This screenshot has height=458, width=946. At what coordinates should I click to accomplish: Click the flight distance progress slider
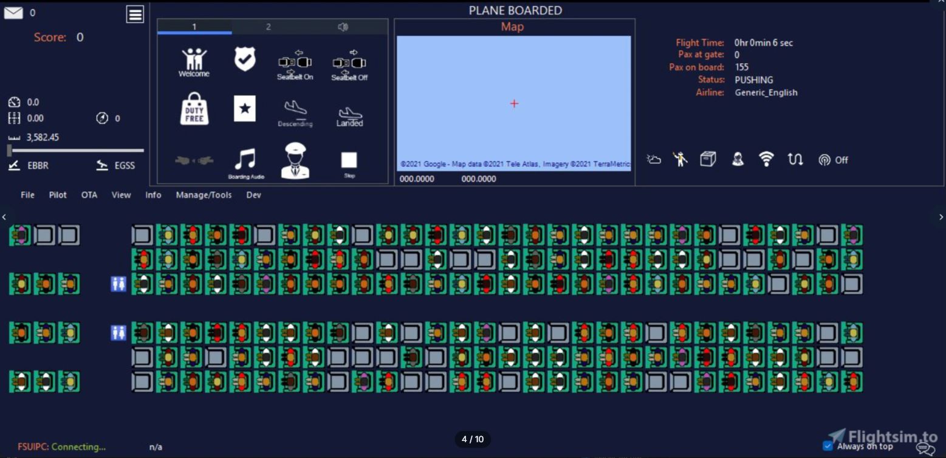(x=76, y=151)
